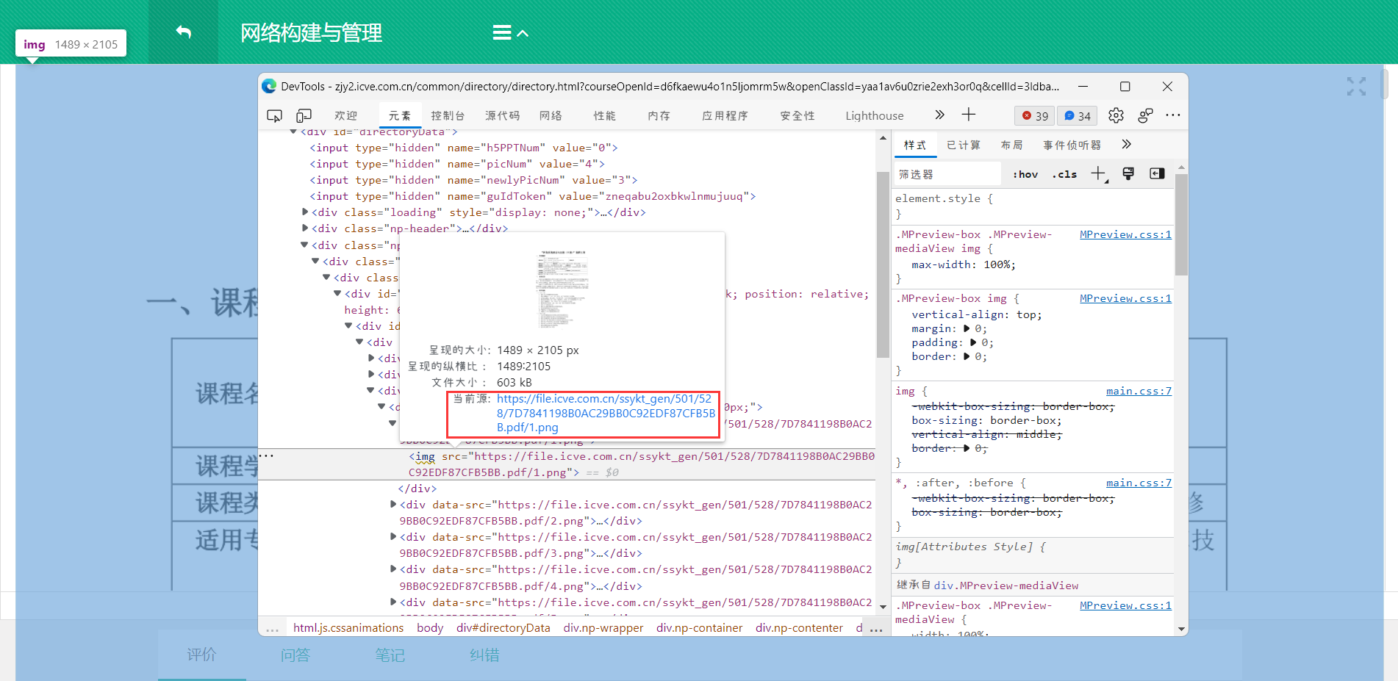
Task: Click breadcrumb overflow ellipsis on the right
Action: click(x=876, y=630)
